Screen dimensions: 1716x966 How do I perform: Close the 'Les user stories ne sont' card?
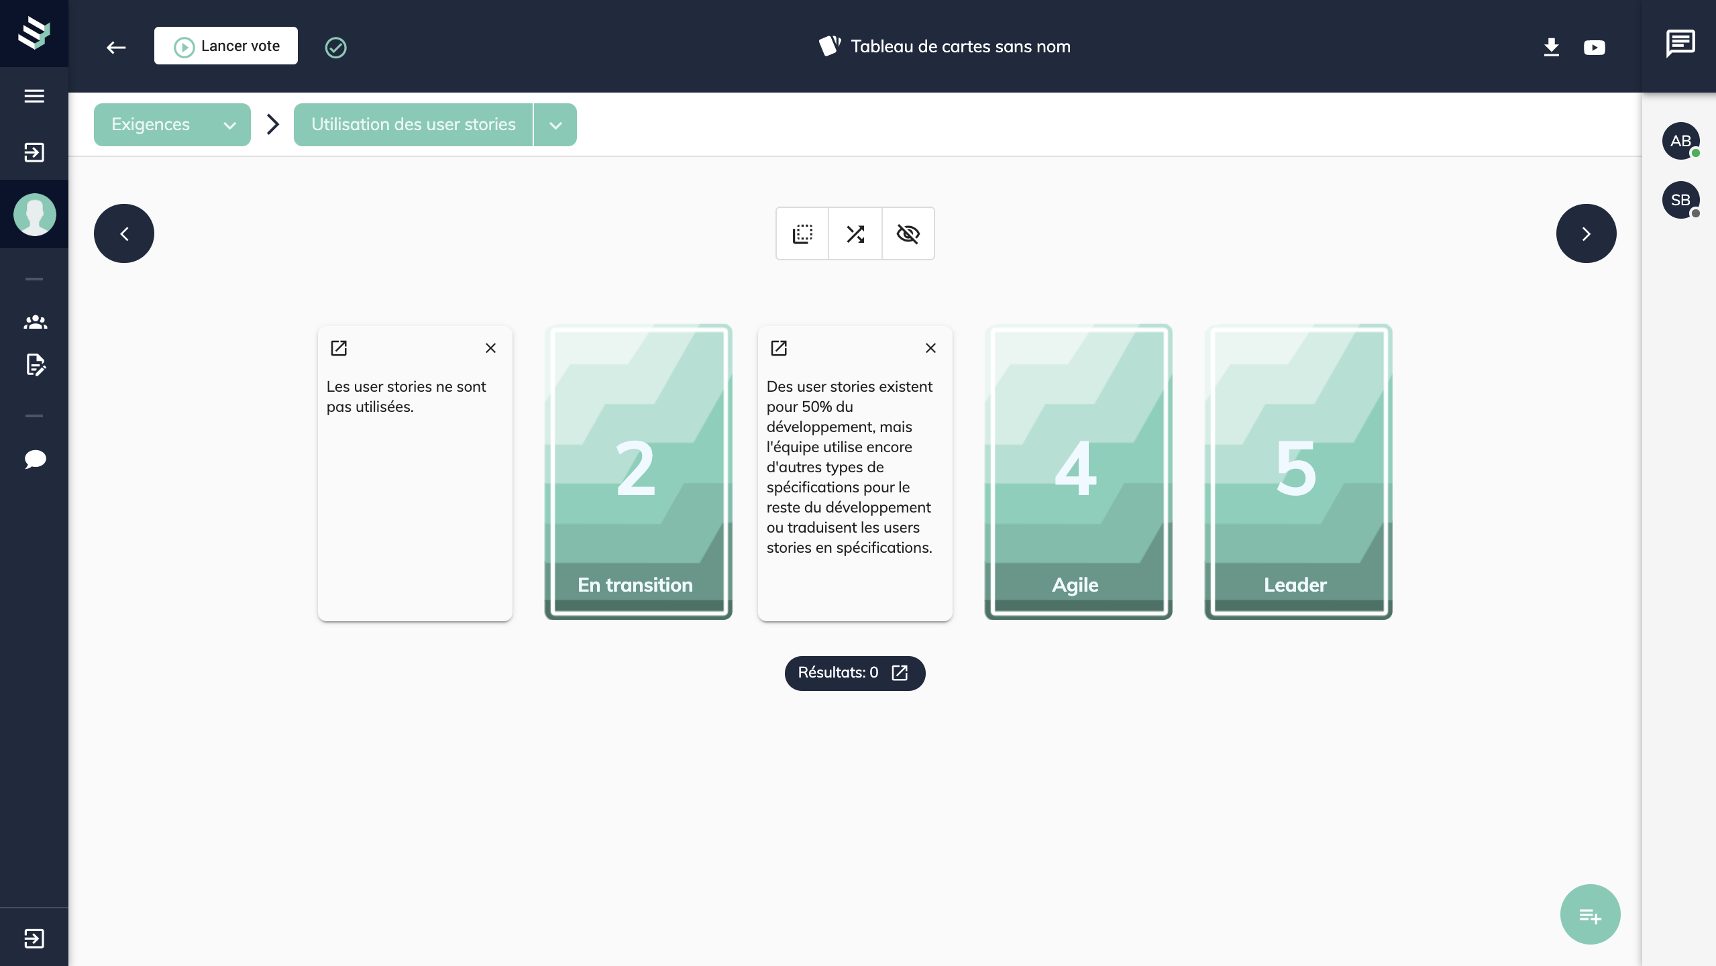(x=490, y=347)
